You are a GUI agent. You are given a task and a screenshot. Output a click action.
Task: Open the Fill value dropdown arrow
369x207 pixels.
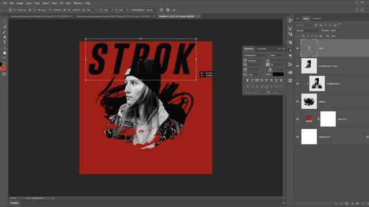coord(339,36)
